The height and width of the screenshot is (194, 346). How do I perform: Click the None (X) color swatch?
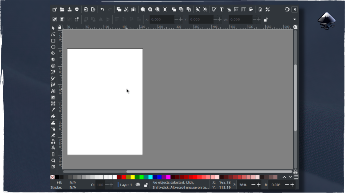click(52, 177)
